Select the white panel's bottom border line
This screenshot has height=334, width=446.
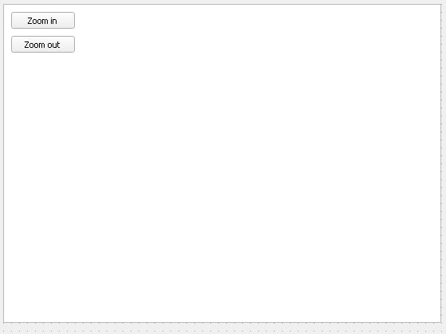point(222,323)
